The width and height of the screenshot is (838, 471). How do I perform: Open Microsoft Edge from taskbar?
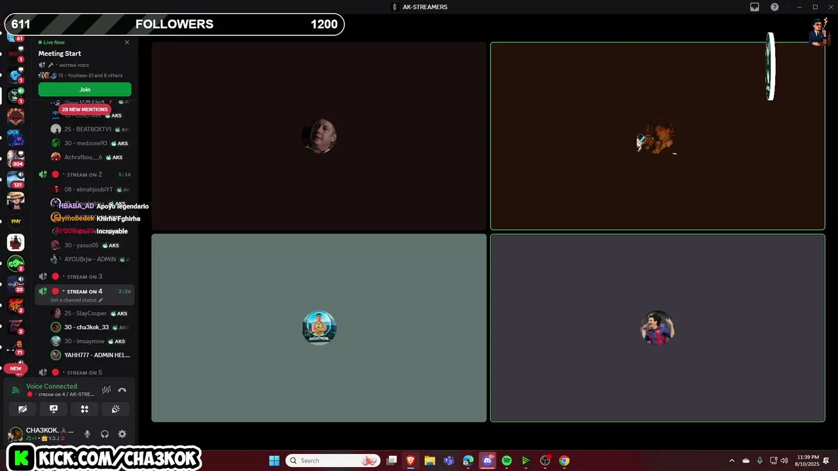[468, 461]
